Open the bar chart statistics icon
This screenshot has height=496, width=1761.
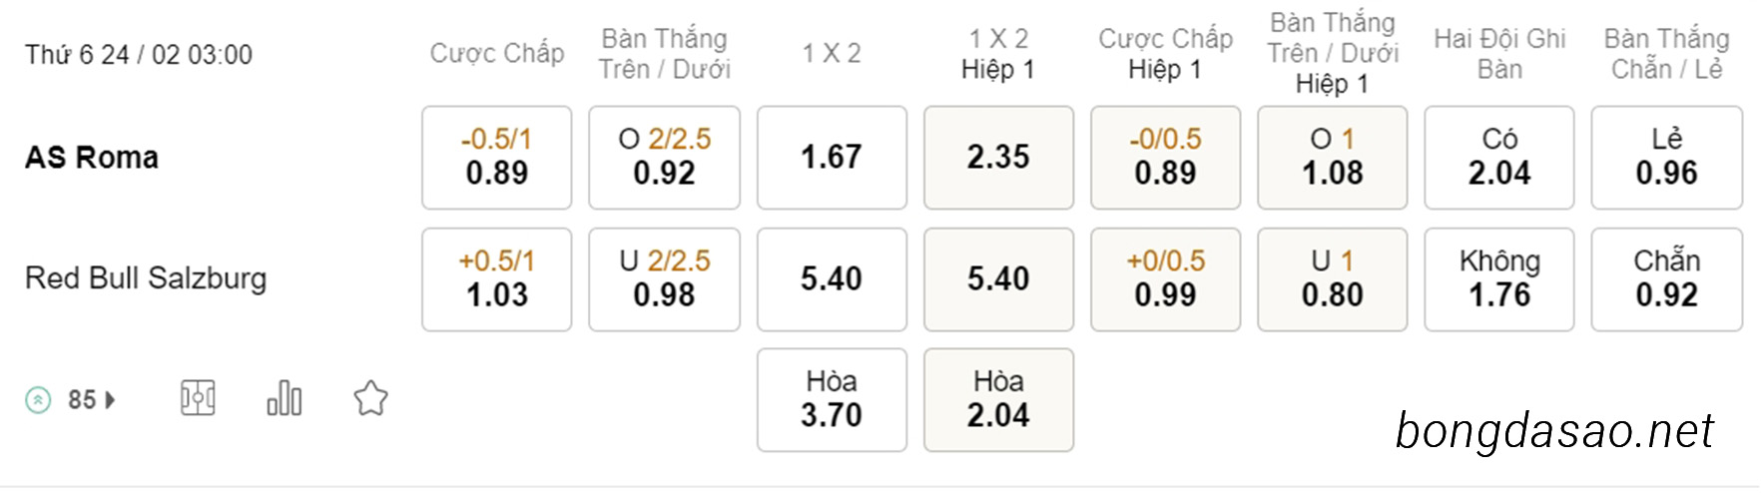285,398
